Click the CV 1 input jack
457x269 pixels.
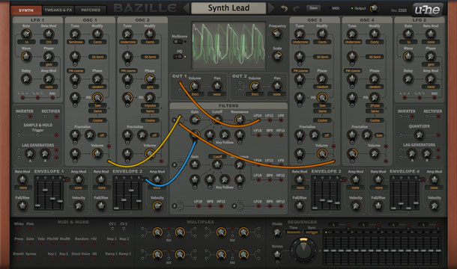click(112, 229)
